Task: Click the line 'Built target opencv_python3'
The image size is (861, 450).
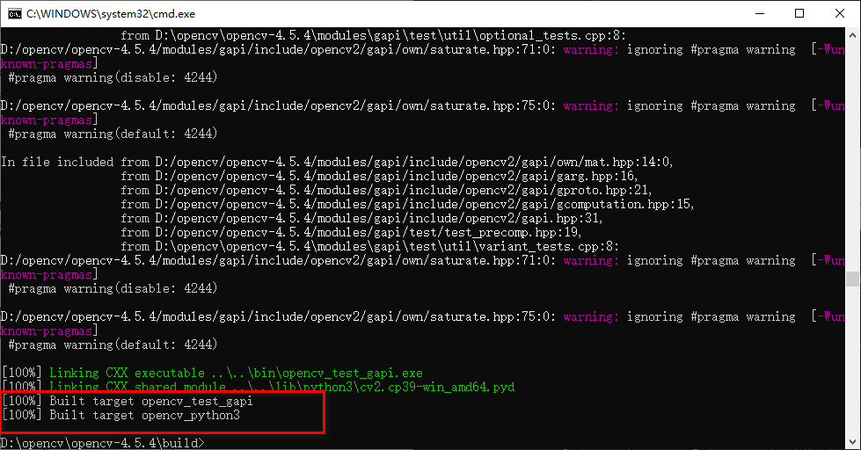Action: click(120, 415)
